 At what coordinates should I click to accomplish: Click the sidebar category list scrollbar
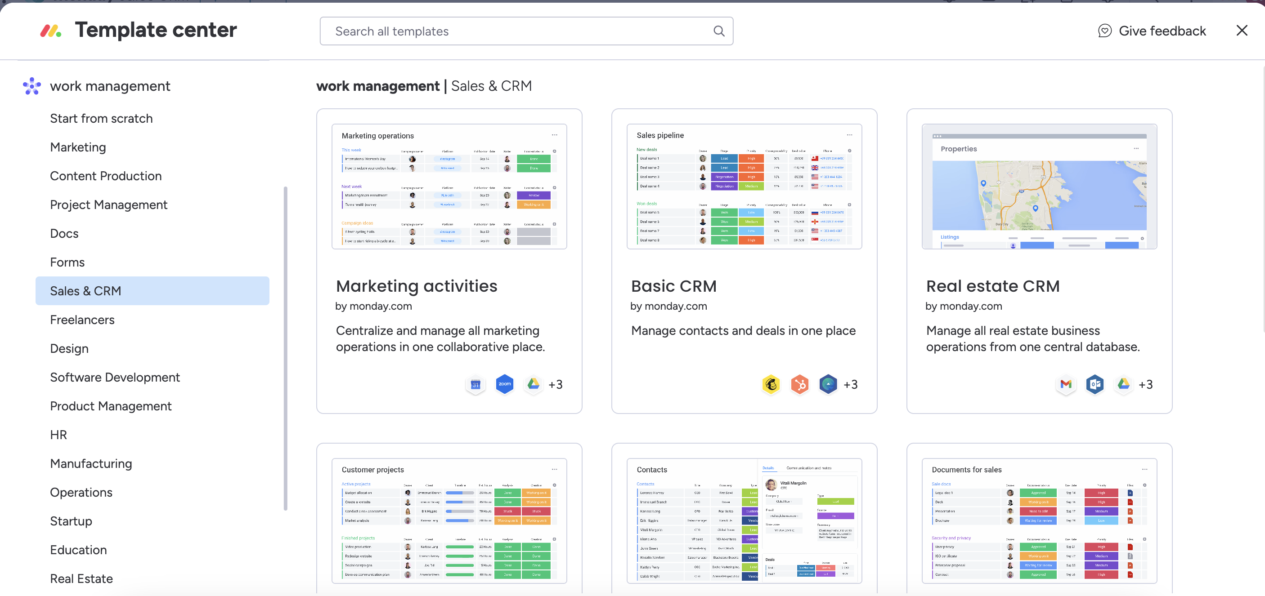285,348
